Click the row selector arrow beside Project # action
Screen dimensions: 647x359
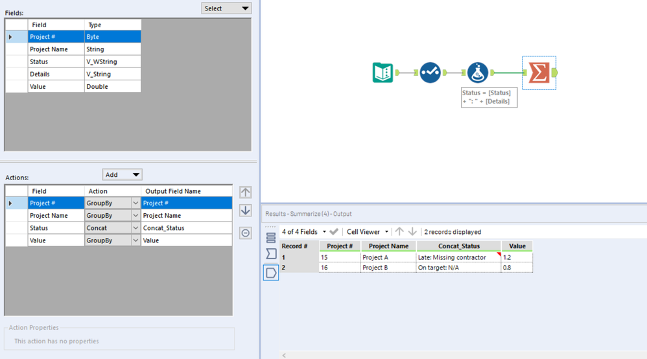11,203
